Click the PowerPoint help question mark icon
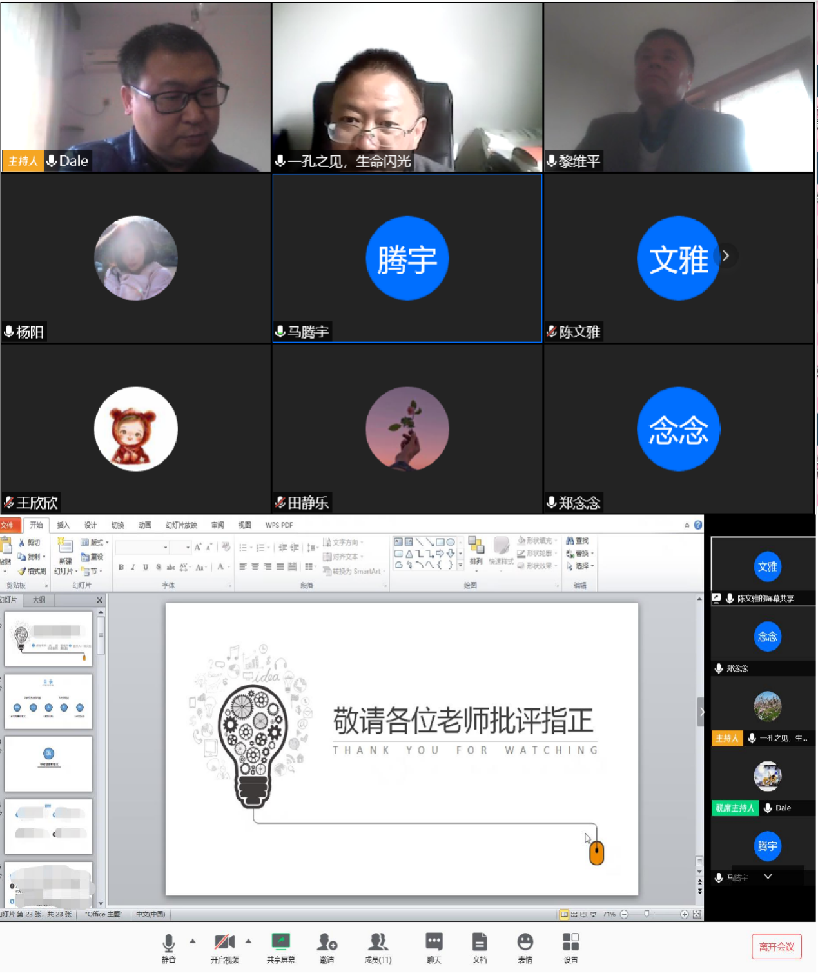 click(x=698, y=525)
